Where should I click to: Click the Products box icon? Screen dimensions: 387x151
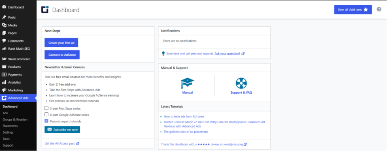coord(4,67)
